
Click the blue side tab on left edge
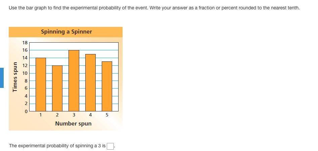(2, 78)
